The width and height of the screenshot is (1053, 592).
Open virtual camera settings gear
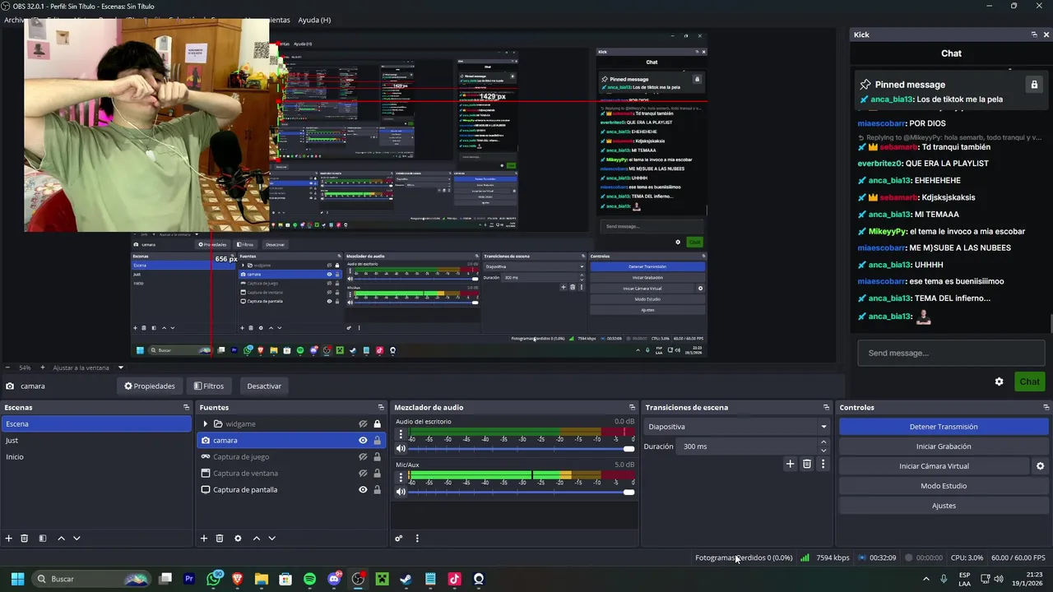pyautogui.click(x=1041, y=466)
